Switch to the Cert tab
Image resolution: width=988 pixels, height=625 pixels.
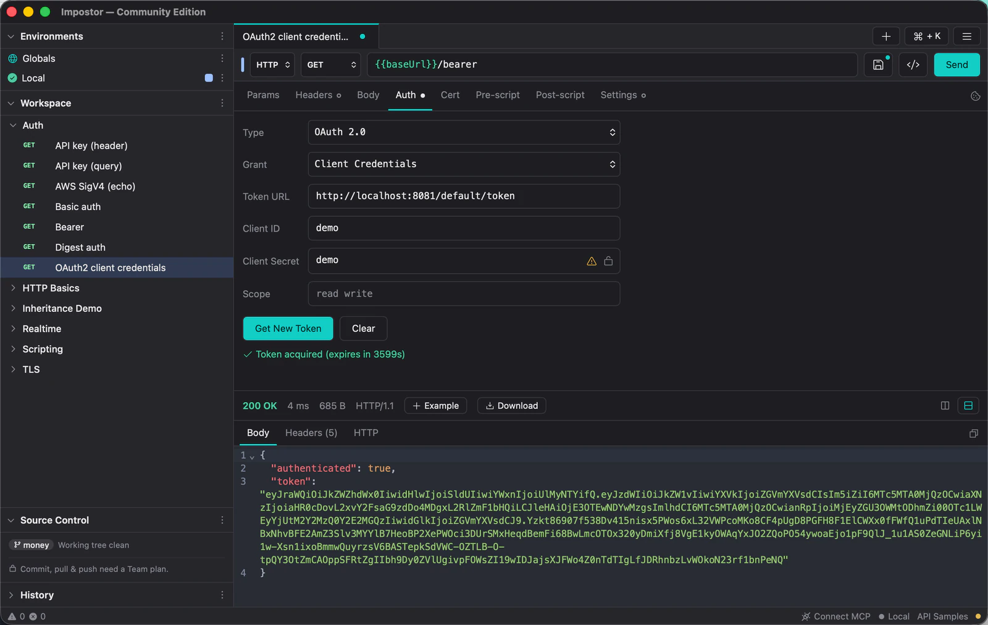(x=450, y=95)
